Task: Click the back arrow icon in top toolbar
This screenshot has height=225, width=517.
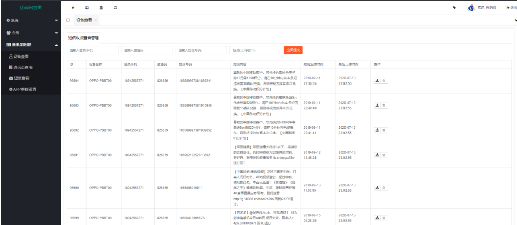Action: click(73, 8)
